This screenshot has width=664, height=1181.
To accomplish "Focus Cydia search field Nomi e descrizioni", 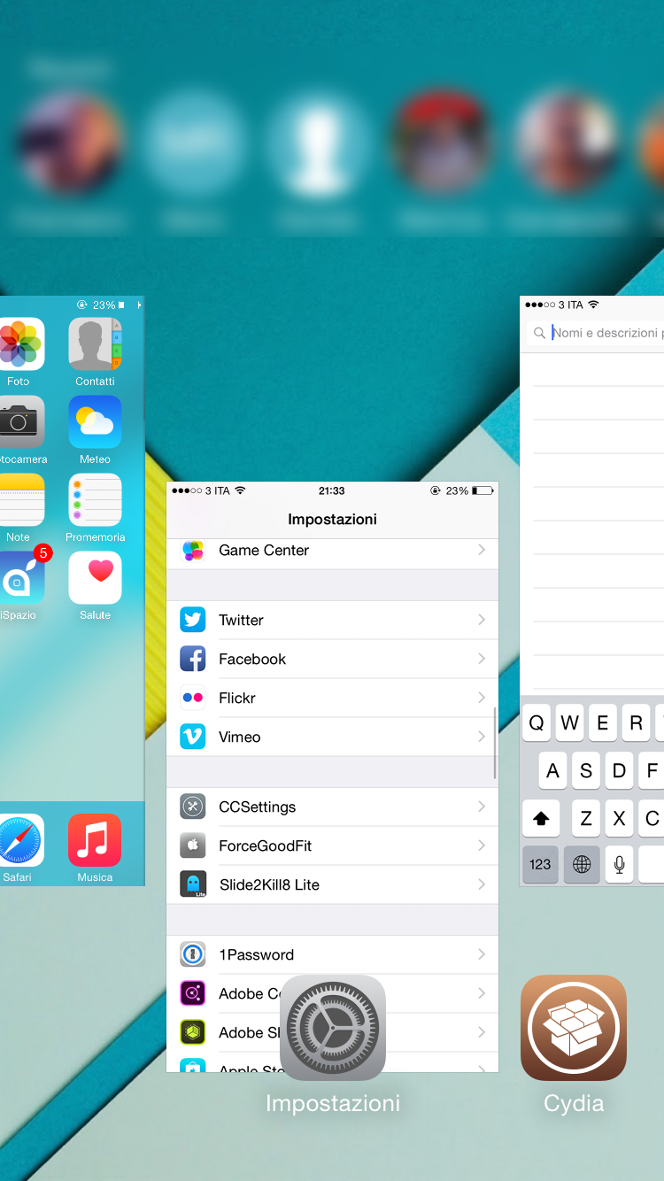I will click(595, 333).
